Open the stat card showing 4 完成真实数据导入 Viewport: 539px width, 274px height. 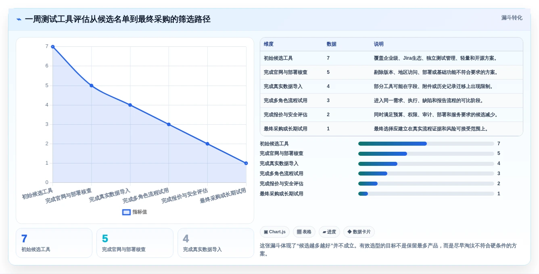216,243
